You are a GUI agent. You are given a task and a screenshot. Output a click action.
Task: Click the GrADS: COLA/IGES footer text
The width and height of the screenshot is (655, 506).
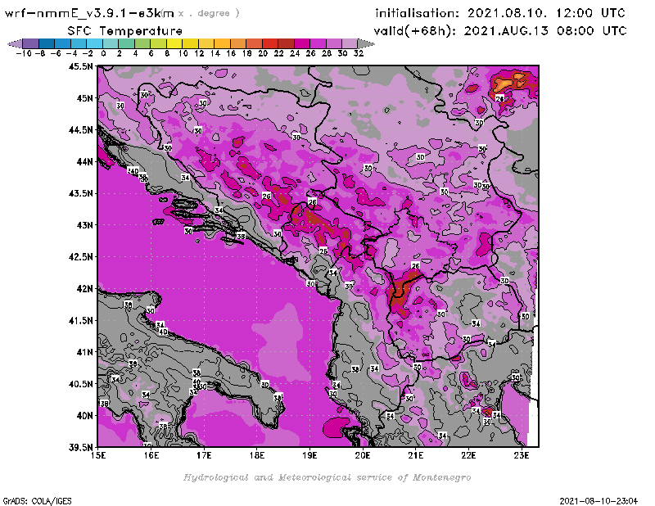(x=37, y=501)
